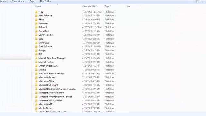Click the Microsoft Sync Framework folder icon
Screen dimensions: 206x116
(x=36, y=93)
